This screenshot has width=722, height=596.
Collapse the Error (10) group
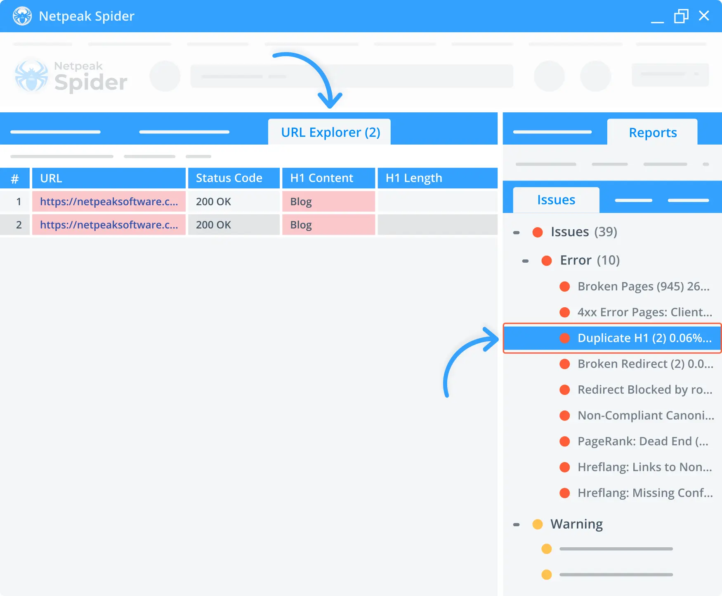[x=525, y=261]
